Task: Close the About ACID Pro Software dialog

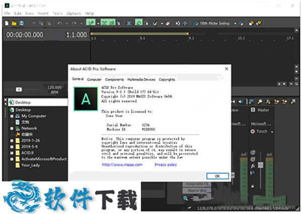Action: [226, 69]
